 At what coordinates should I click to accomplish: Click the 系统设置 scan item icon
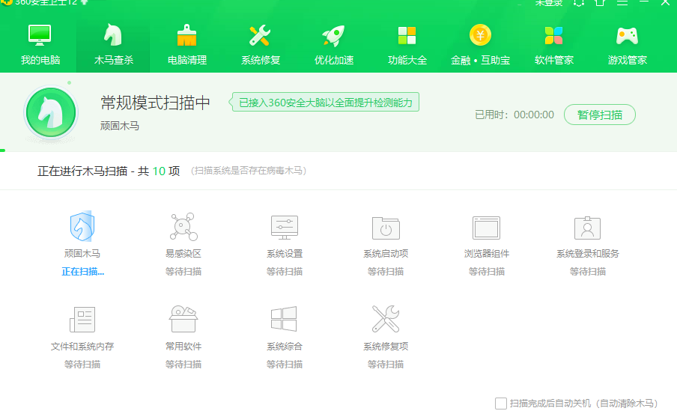point(285,227)
